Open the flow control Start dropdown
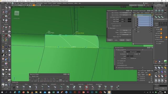Image resolution: width=168 pixels, height=94 pixels. pos(125,30)
